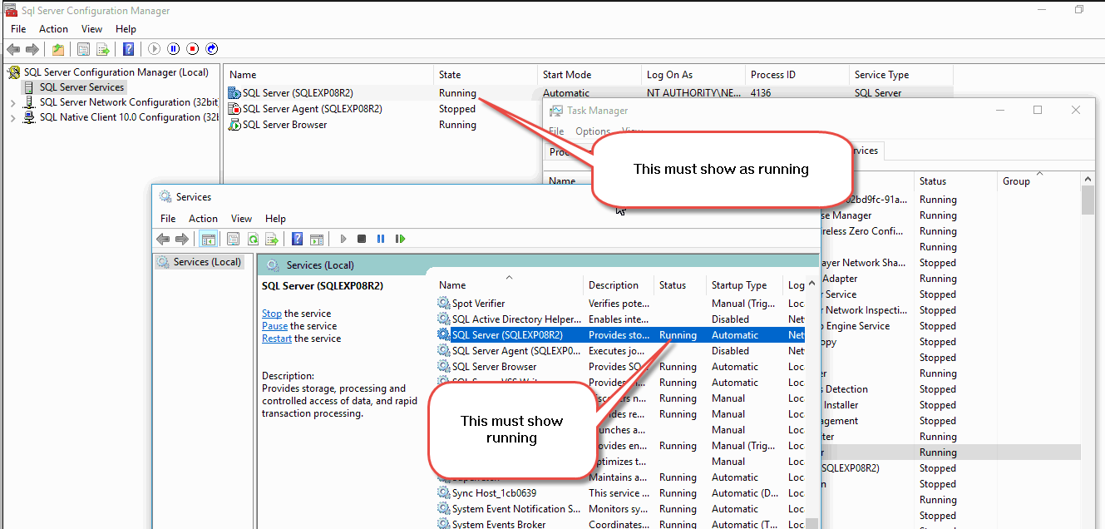Screen dimensions: 1105x529
Task: Expand SQL Server Network Configuration tree node
Action: point(12,103)
